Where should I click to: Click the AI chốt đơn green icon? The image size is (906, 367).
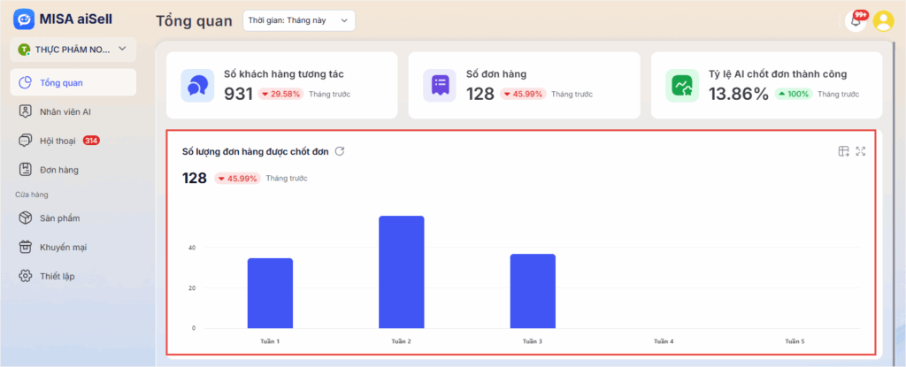[682, 85]
